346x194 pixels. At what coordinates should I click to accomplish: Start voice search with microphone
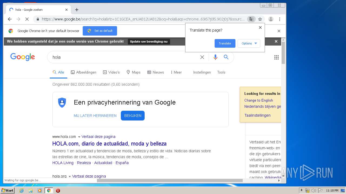coord(215,57)
